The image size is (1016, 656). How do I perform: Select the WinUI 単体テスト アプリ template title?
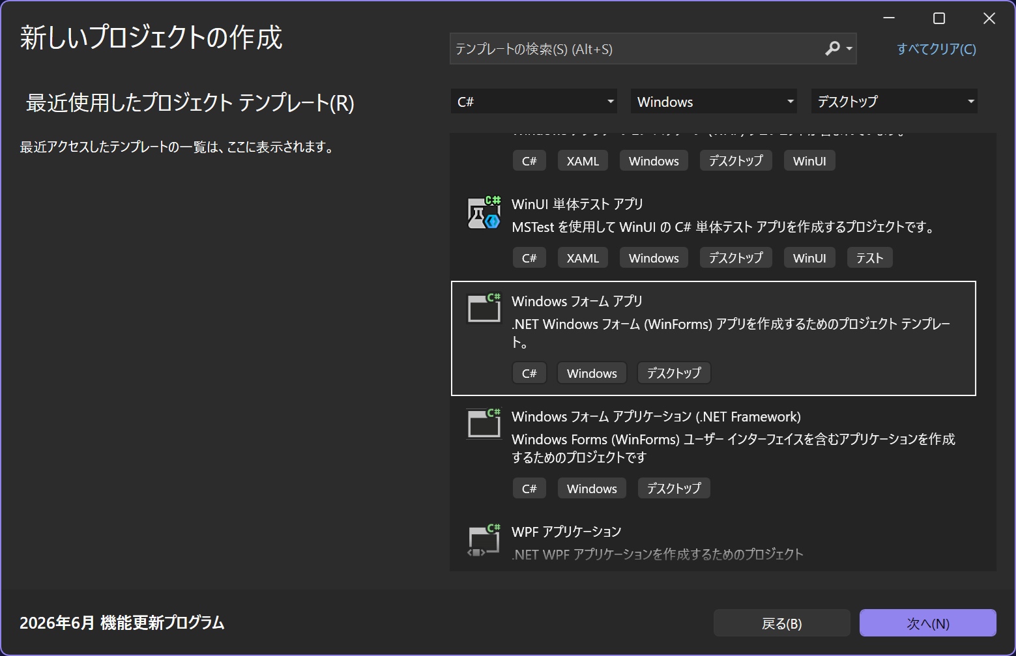point(577,204)
